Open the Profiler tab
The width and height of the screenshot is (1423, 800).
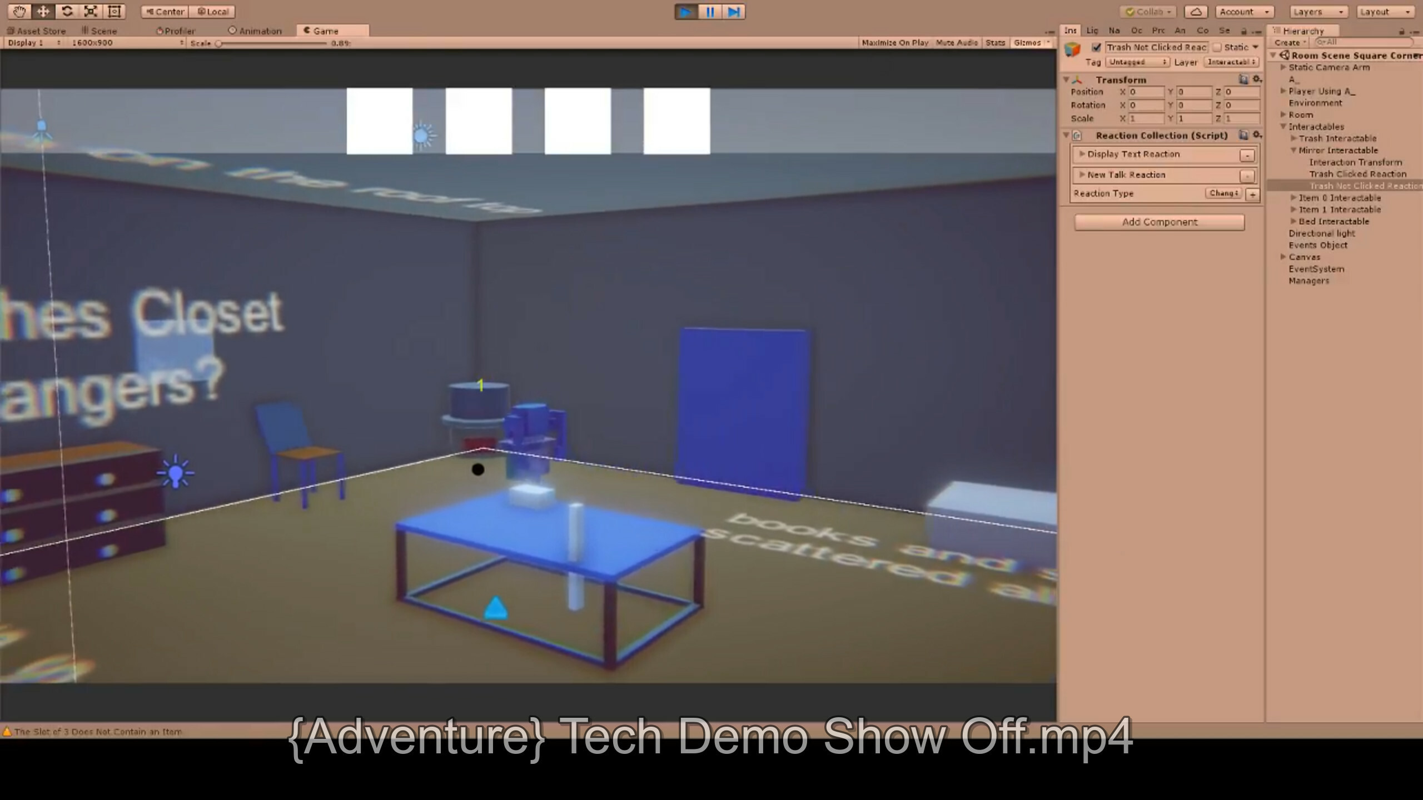pyautogui.click(x=176, y=31)
